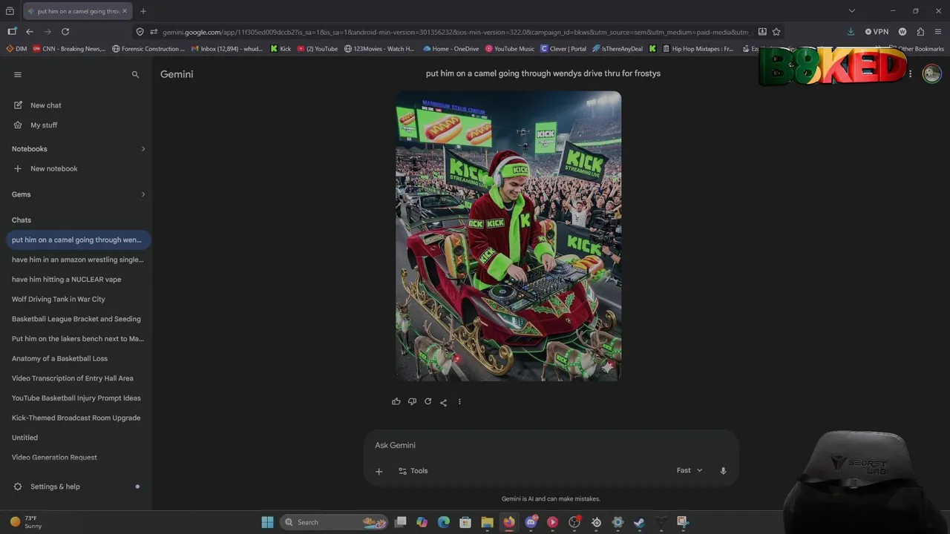Activate the microphone voice input
The image size is (950, 534).
point(723,470)
